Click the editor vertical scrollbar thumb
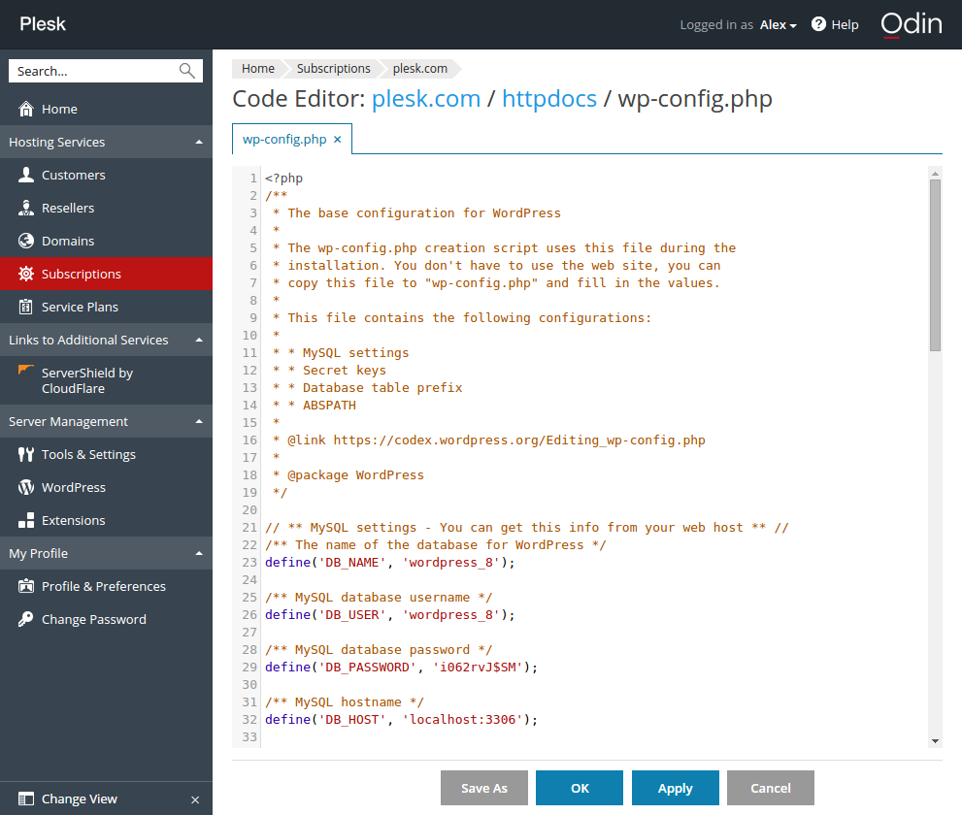 pyautogui.click(x=935, y=265)
